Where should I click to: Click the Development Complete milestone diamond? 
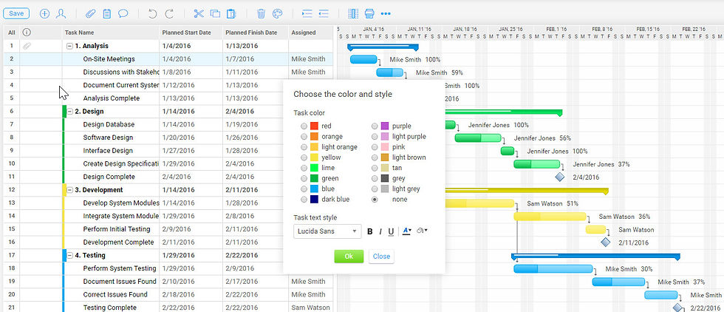coord(605,243)
